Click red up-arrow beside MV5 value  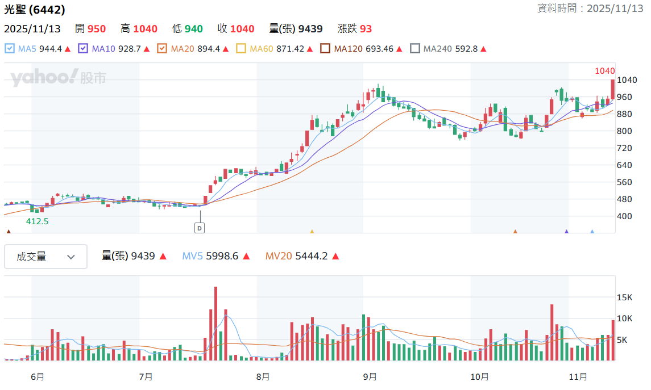pyautogui.click(x=246, y=257)
